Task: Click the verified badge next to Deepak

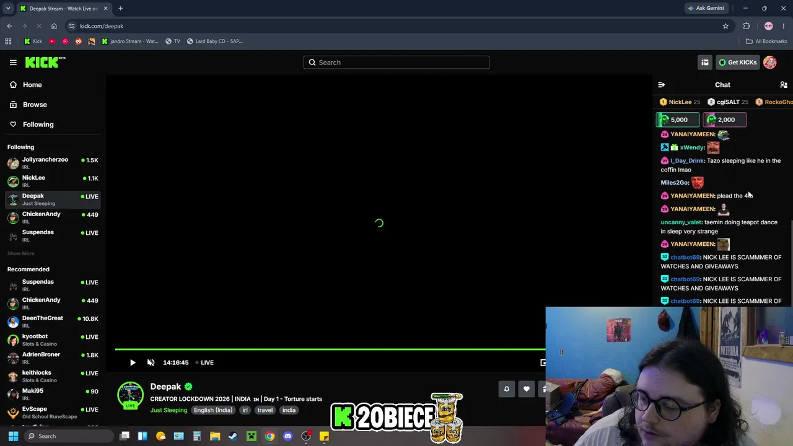Action: (x=188, y=387)
